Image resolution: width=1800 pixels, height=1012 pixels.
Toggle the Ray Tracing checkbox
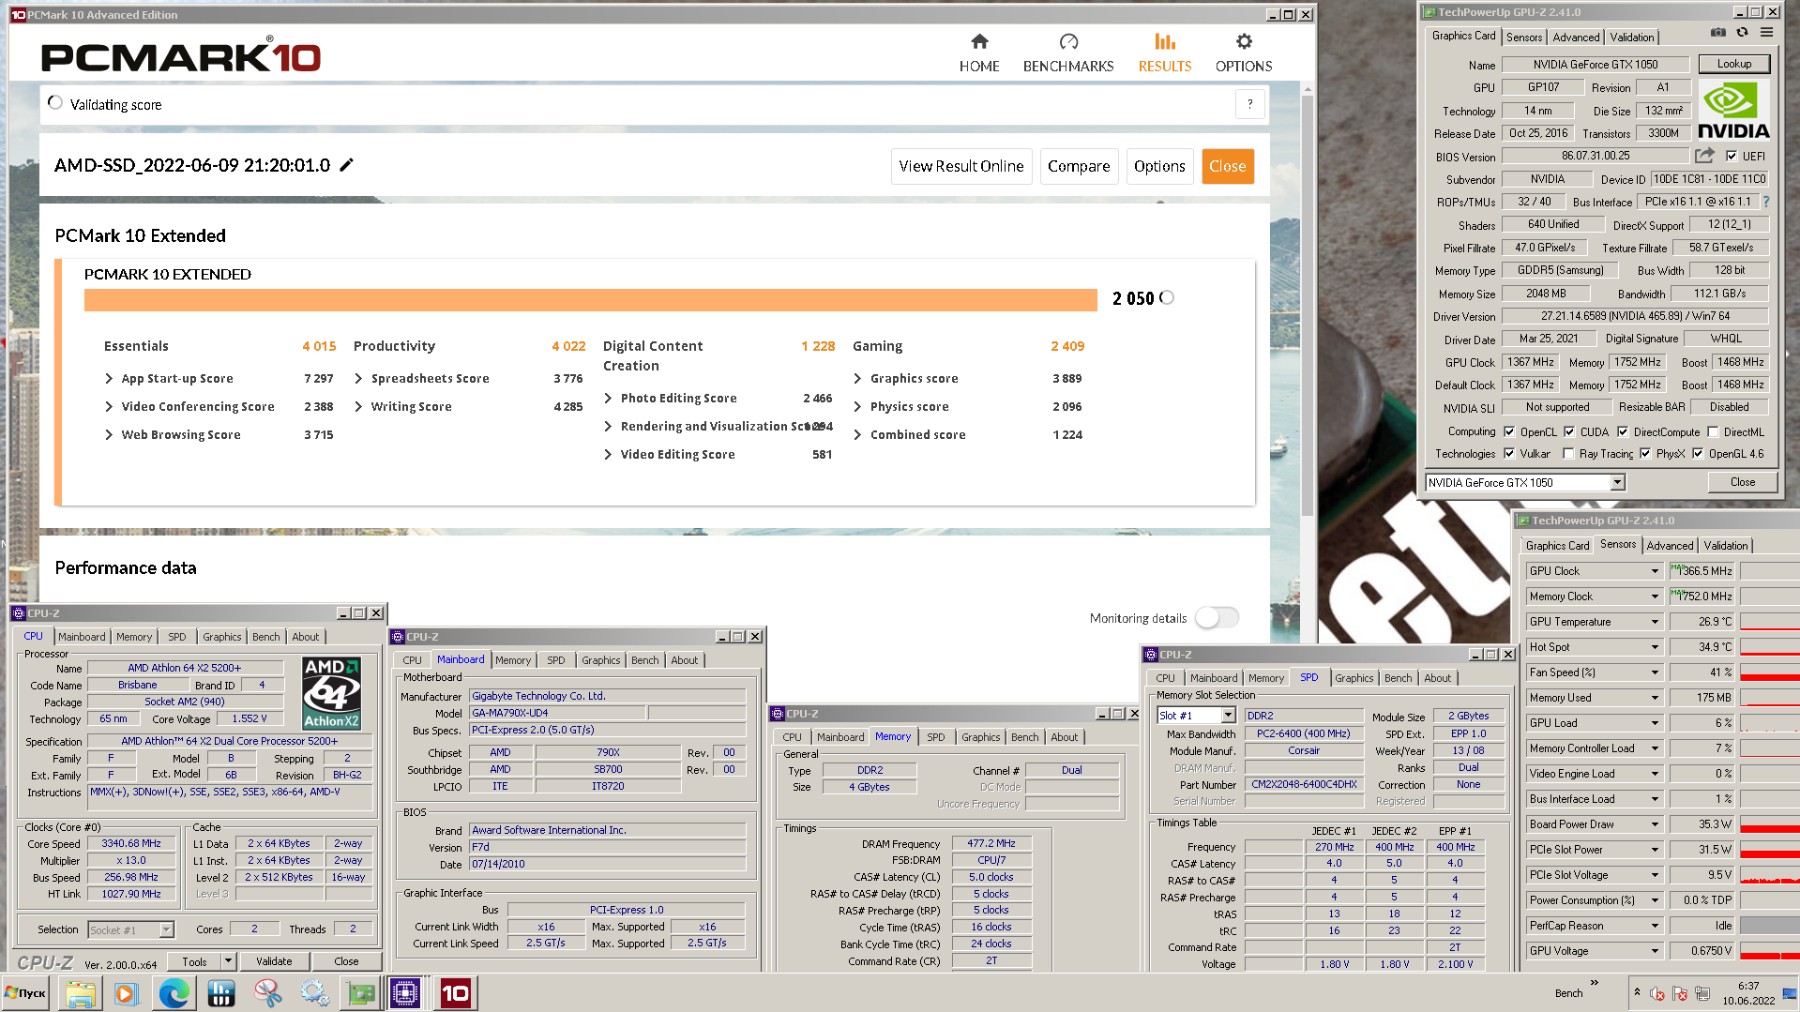[x=1568, y=453]
